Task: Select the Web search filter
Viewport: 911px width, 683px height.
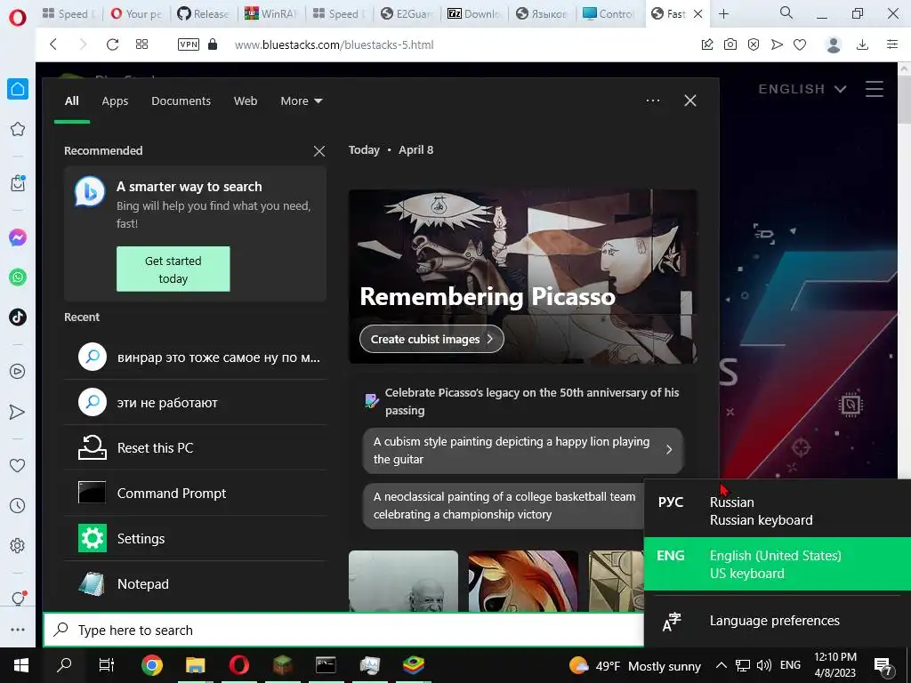Action: click(246, 101)
